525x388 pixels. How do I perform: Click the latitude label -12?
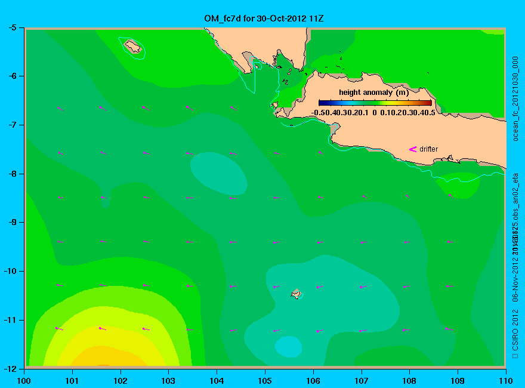click(10, 369)
